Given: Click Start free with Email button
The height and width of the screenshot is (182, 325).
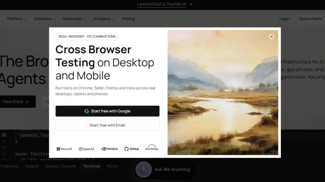Looking at the screenshot, I should point(107,125).
